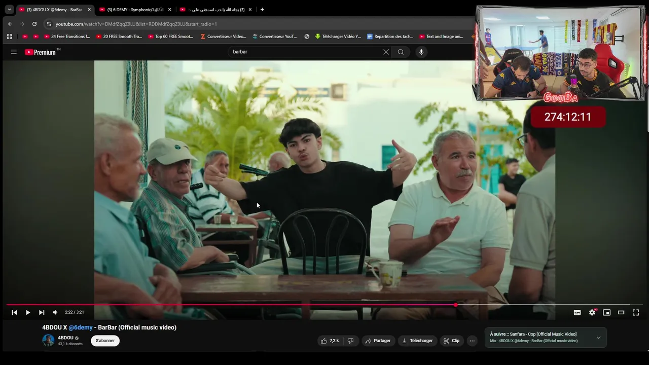Click the 2:22 / 3:21 time display

point(74,312)
